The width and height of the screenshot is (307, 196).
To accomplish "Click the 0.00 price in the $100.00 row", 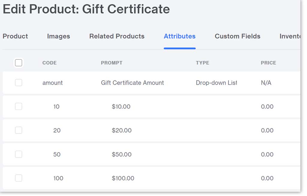I will [267, 178].
